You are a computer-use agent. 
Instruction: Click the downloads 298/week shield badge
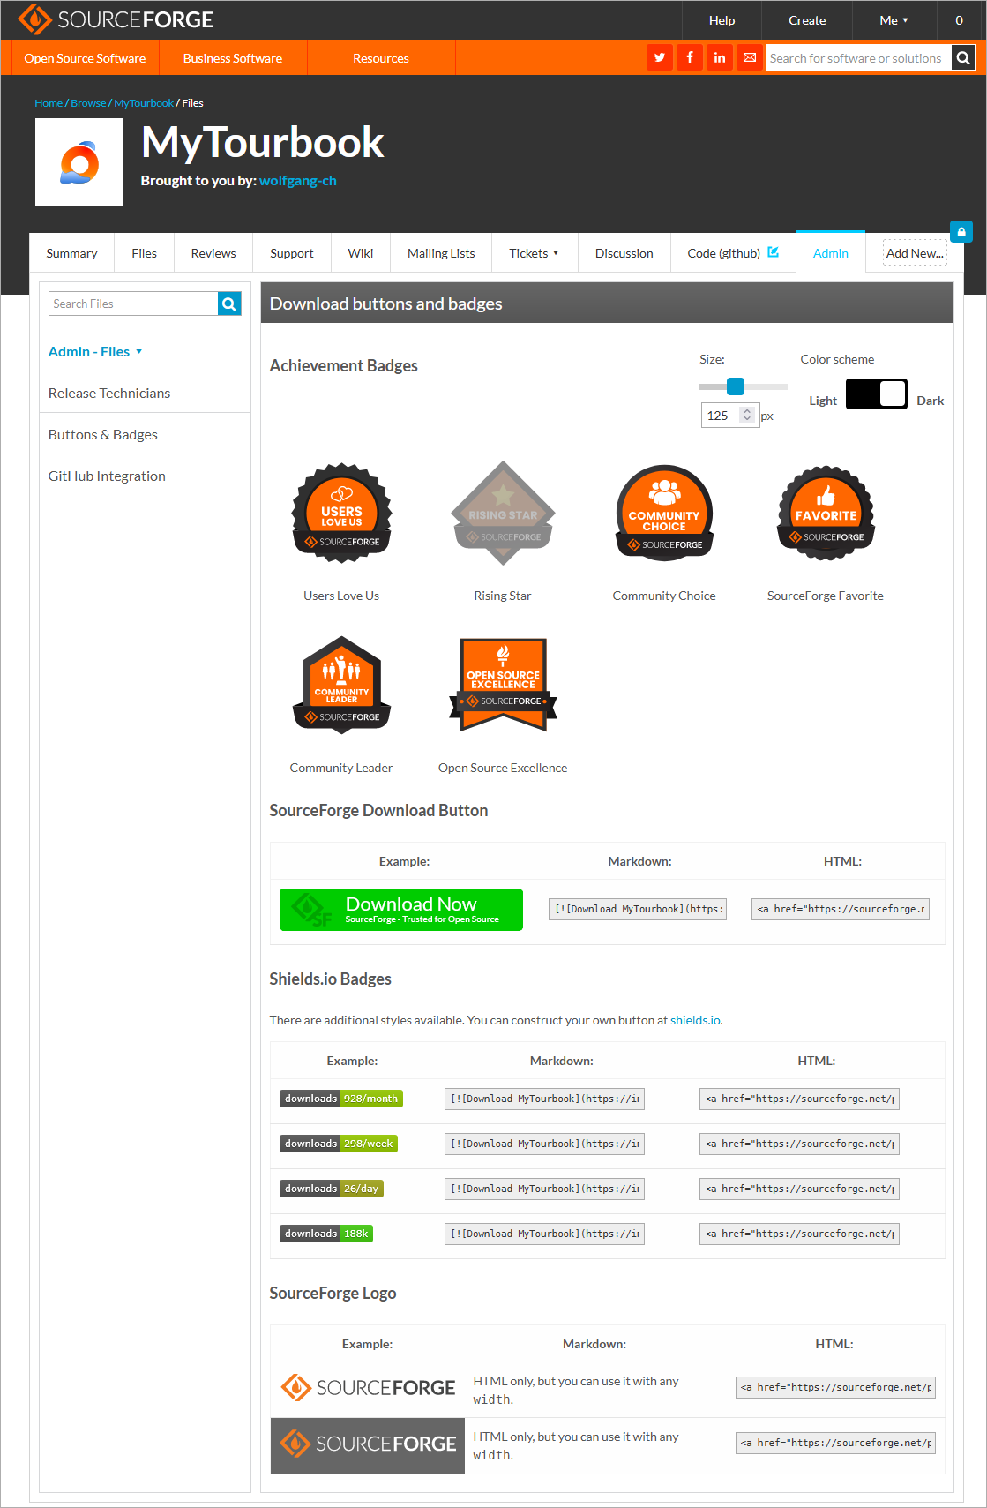[339, 1144]
